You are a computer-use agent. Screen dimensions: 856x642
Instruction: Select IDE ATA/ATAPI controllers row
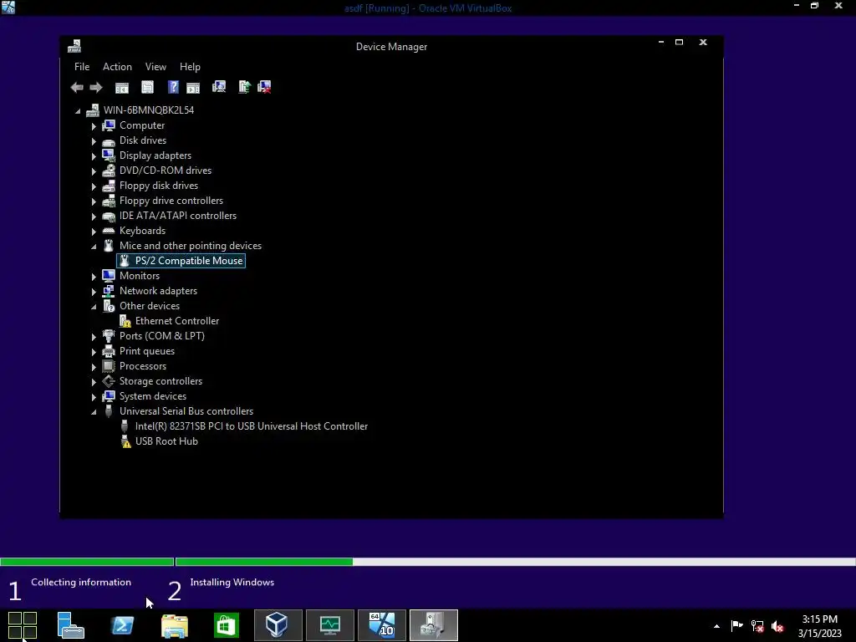(x=178, y=216)
